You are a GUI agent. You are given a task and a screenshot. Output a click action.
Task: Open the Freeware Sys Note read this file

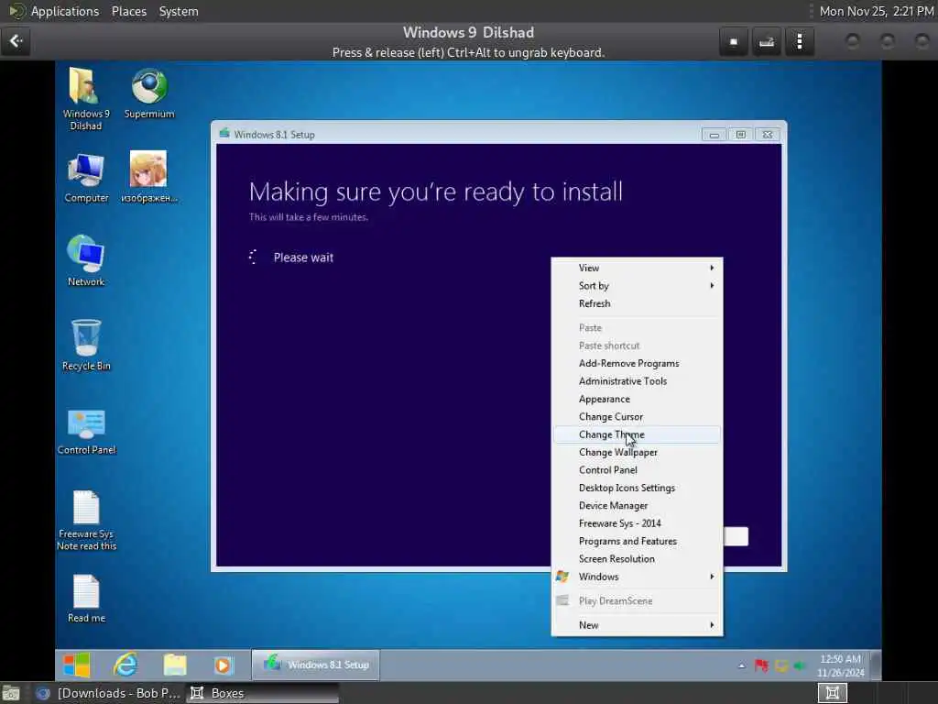86,521
